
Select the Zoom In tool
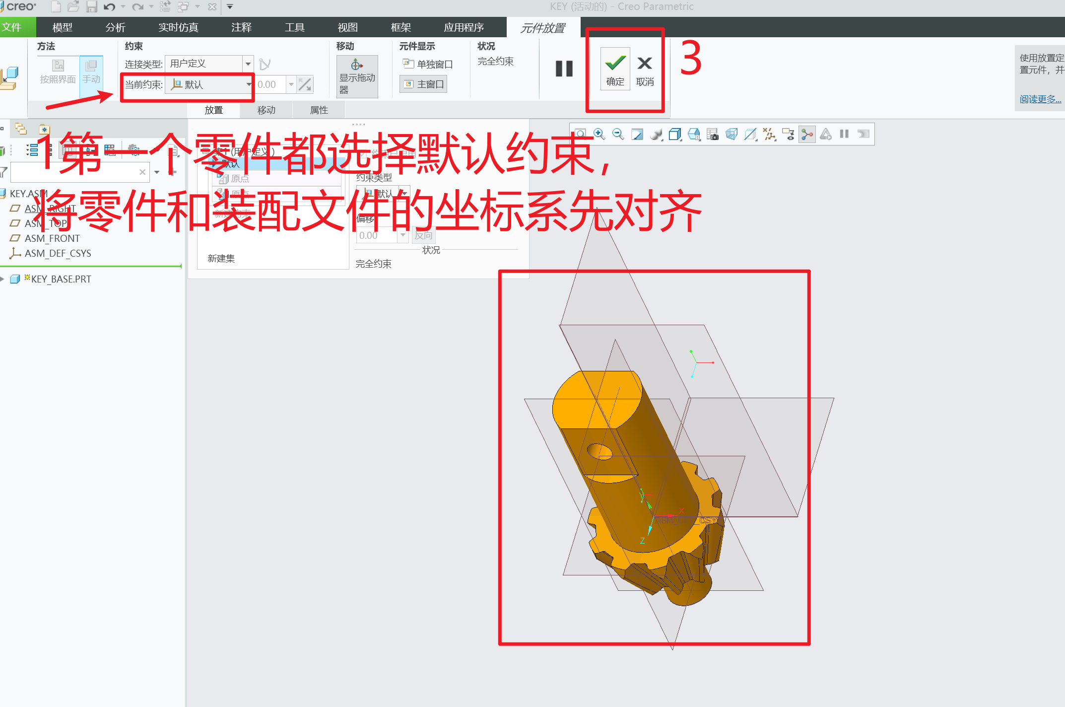(x=599, y=134)
